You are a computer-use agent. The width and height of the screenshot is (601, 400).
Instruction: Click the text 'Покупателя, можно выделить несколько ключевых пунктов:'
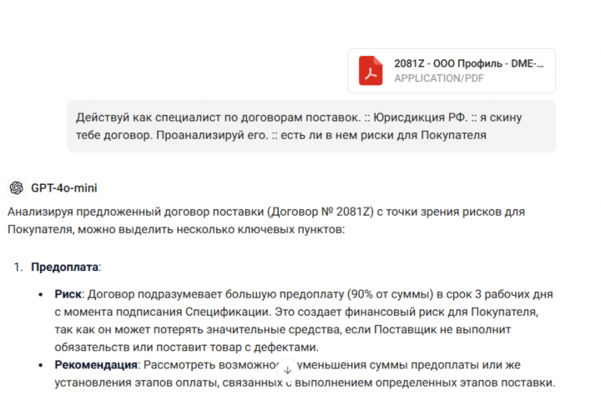[176, 229]
